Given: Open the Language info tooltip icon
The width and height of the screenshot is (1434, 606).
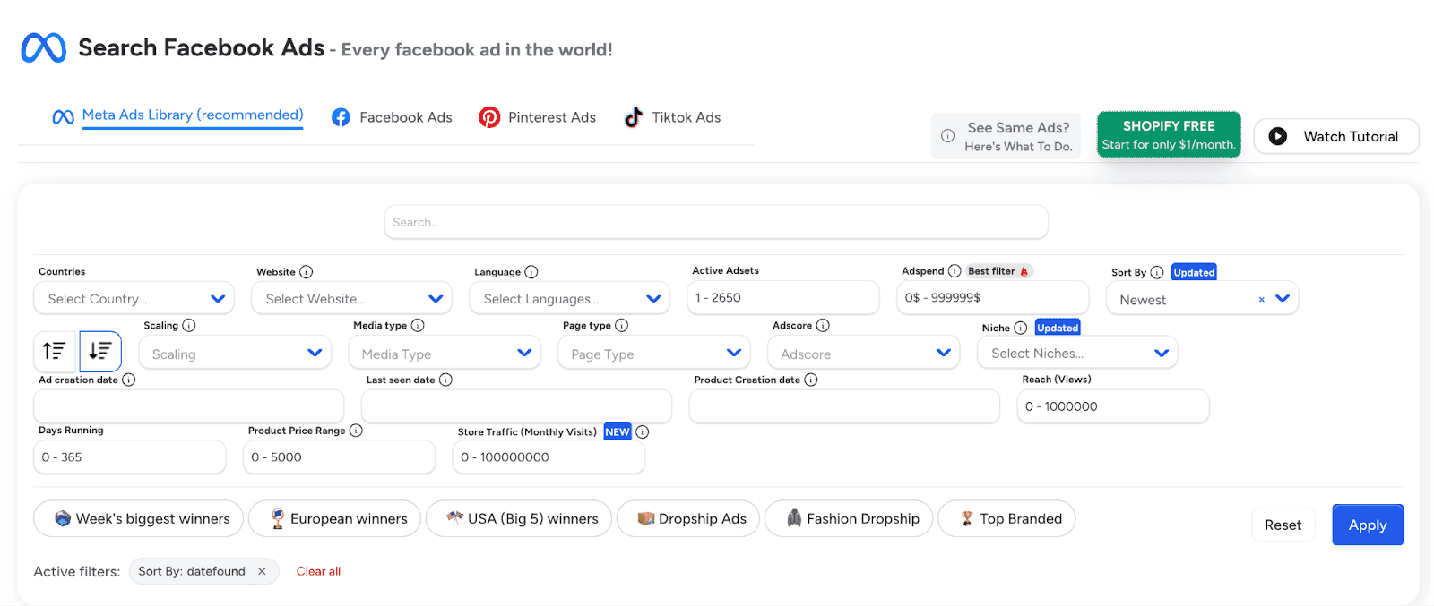Looking at the screenshot, I should 531,272.
